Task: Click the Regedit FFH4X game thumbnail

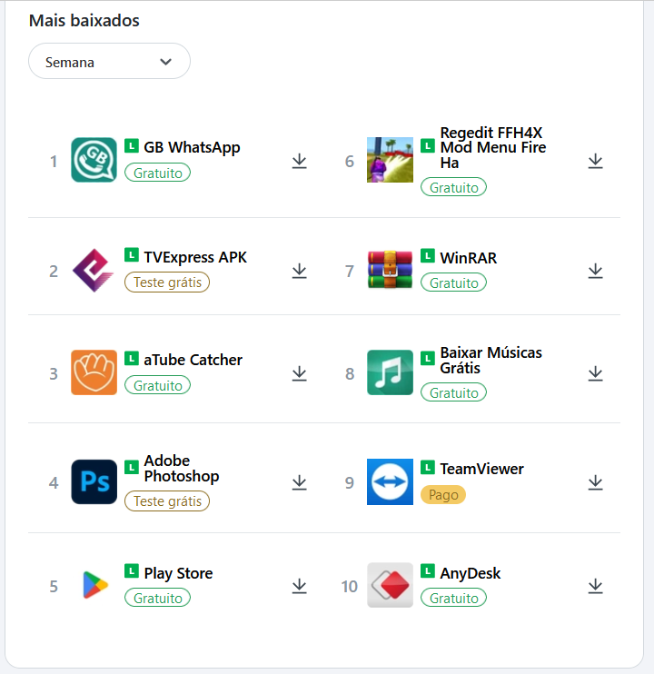Action: 390,160
